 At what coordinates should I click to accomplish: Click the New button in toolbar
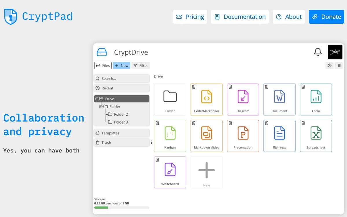point(121,66)
